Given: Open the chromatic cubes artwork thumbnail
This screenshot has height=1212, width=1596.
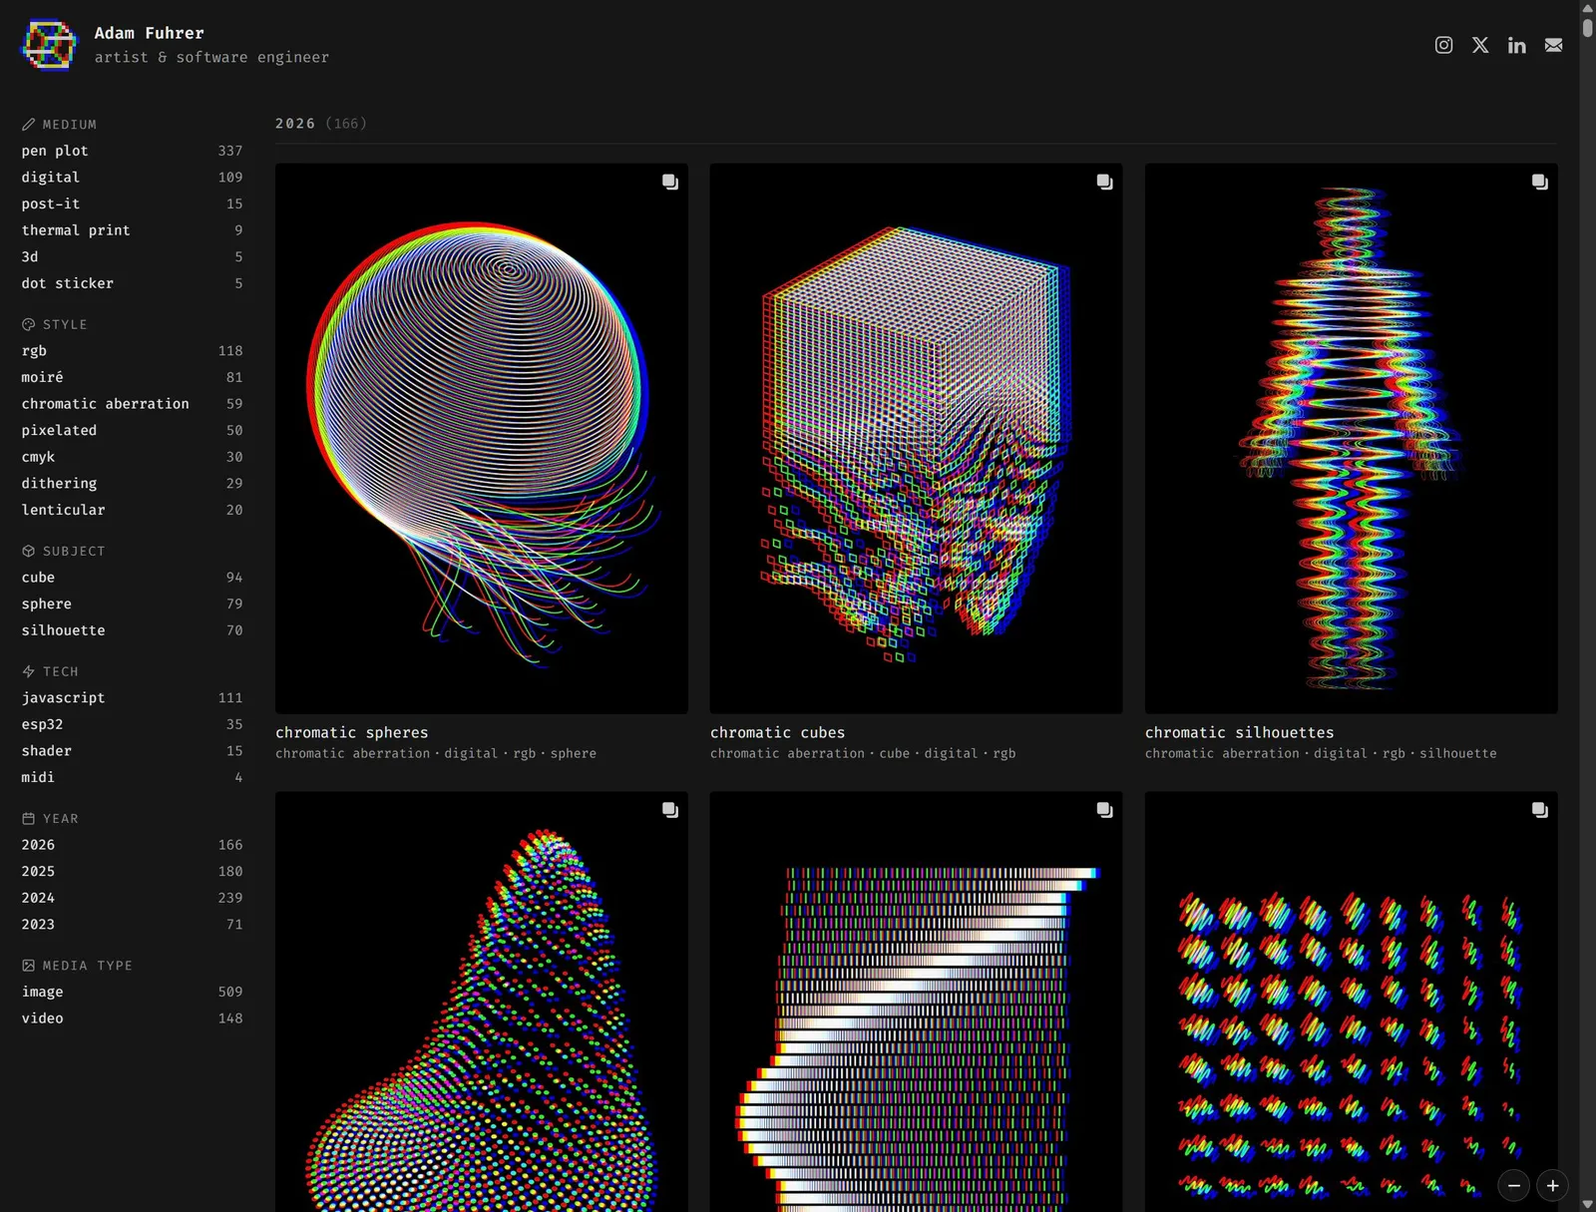Looking at the screenshot, I should point(916,439).
